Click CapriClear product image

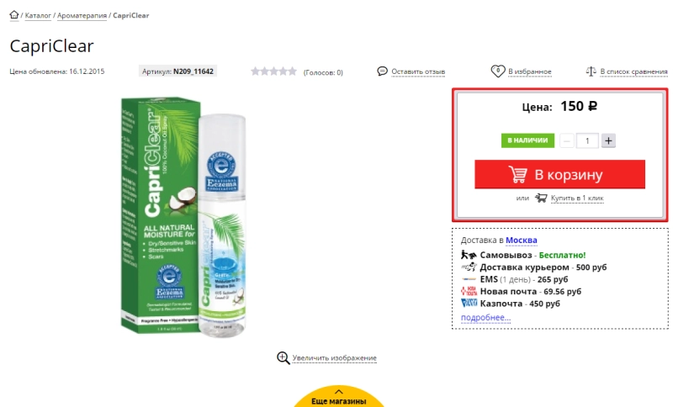[187, 219]
